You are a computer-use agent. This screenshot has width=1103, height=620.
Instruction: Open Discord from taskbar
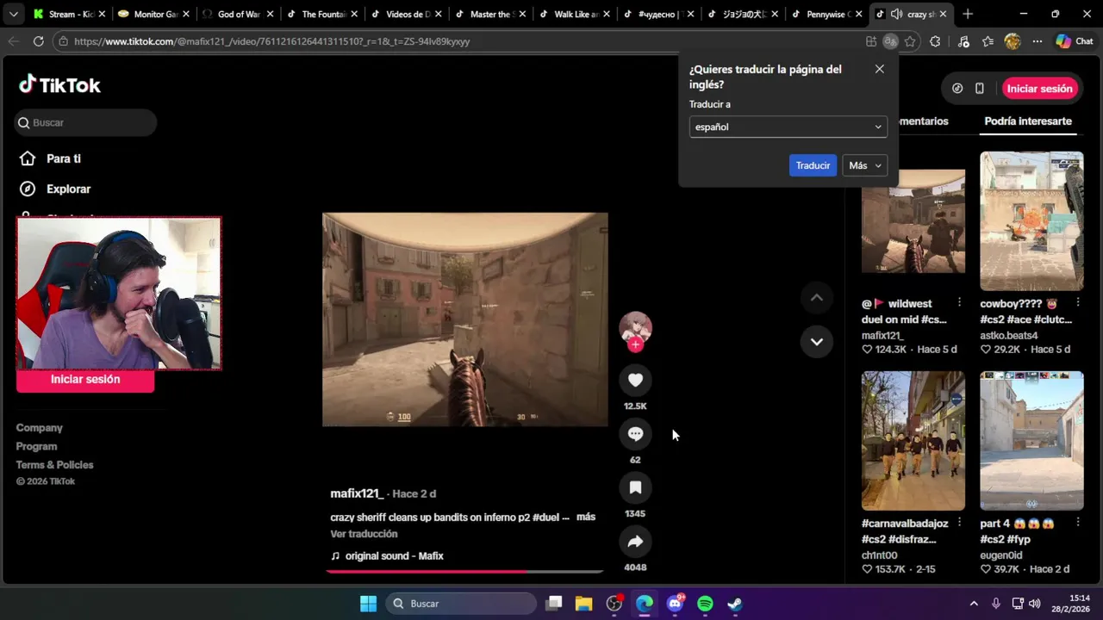coord(675,604)
